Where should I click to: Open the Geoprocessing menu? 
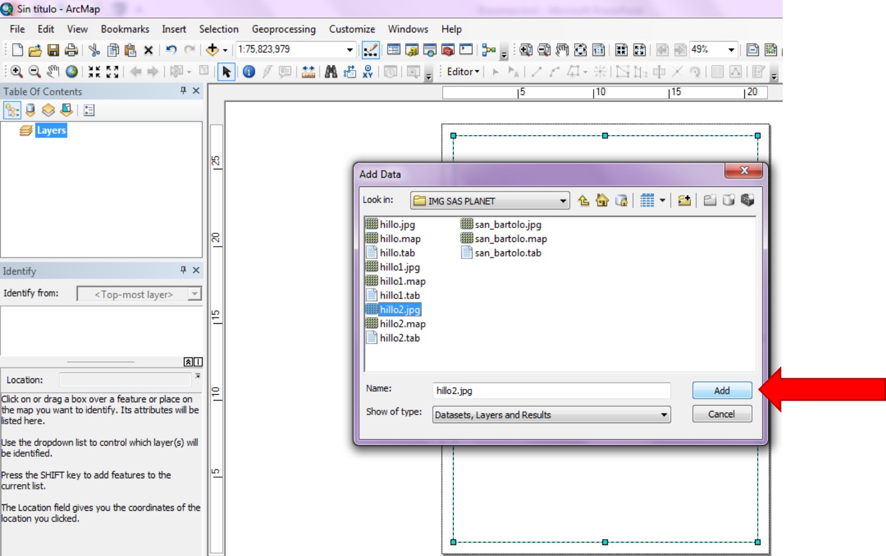(x=284, y=29)
